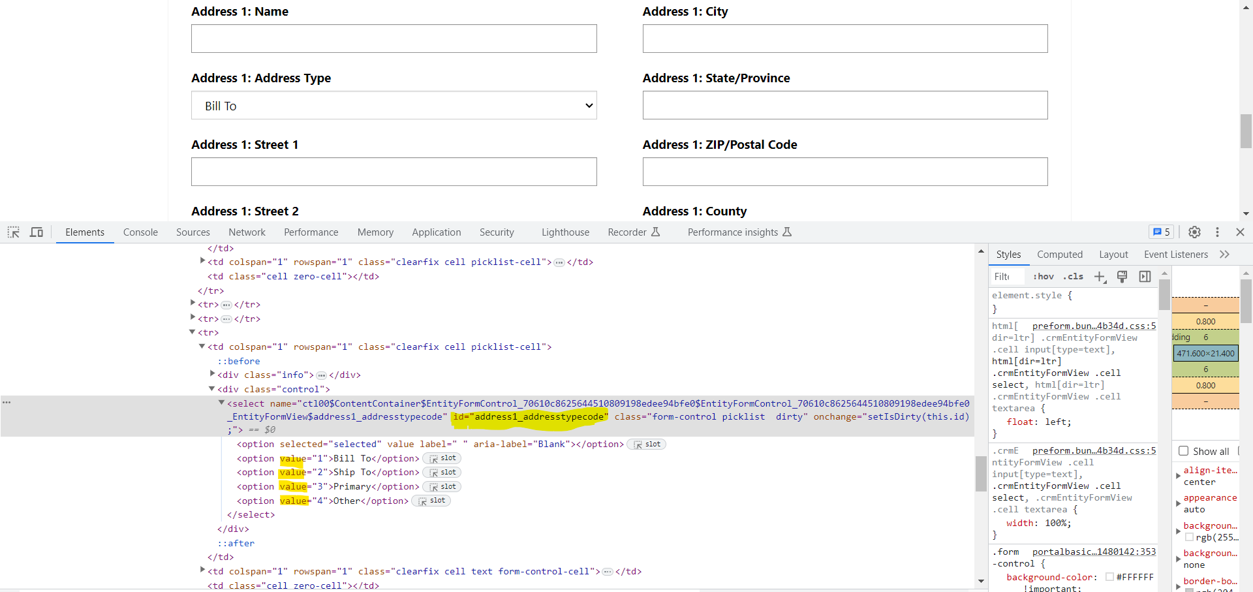Activate the inspect element picker icon

point(14,232)
